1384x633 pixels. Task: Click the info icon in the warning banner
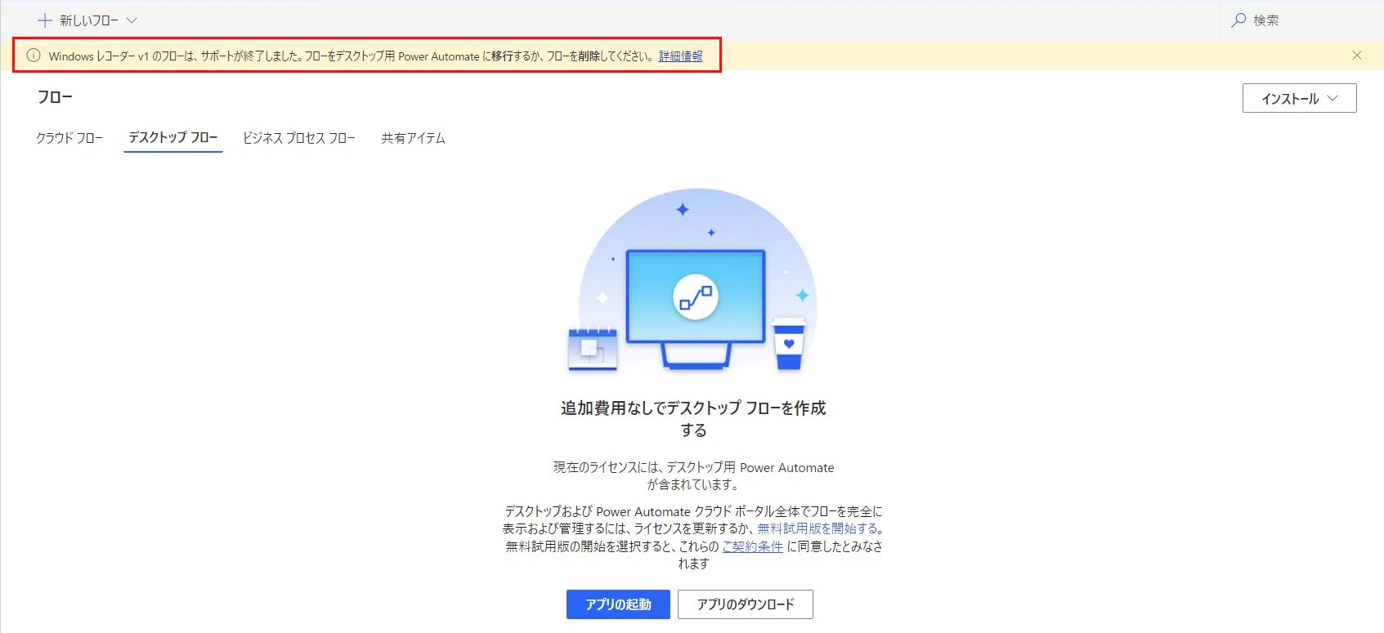(x=34, y=56)
